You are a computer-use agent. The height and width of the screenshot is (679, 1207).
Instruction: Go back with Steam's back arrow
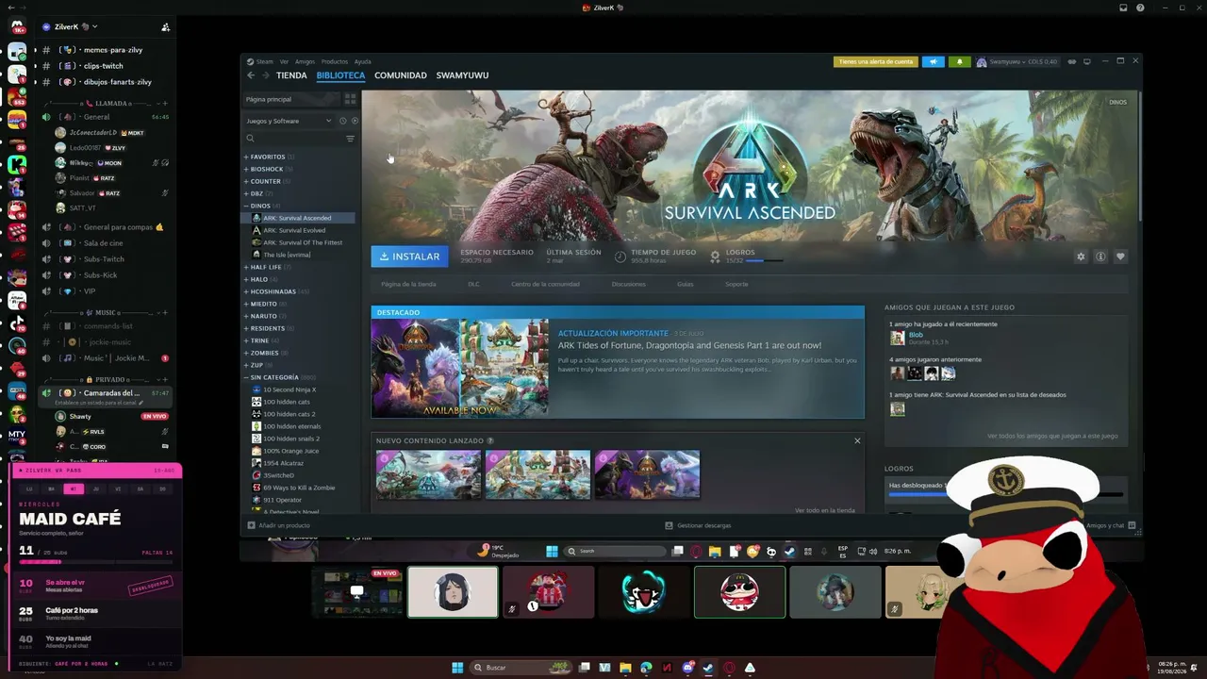point(251,75)
